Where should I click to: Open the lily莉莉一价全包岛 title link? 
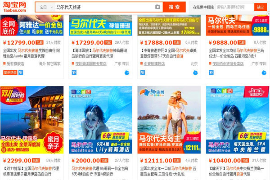click(x=100, y=171)
